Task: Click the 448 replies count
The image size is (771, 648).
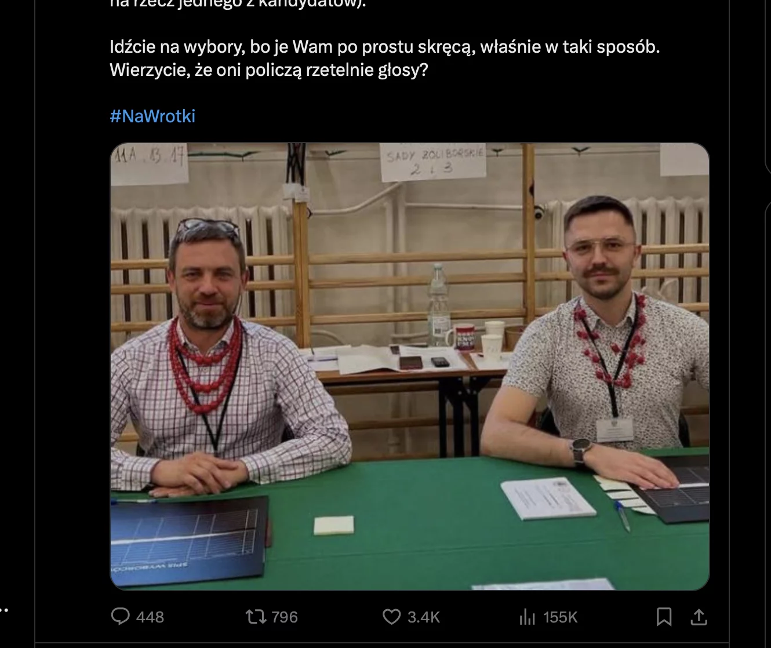Action: (x=150, y=617)
